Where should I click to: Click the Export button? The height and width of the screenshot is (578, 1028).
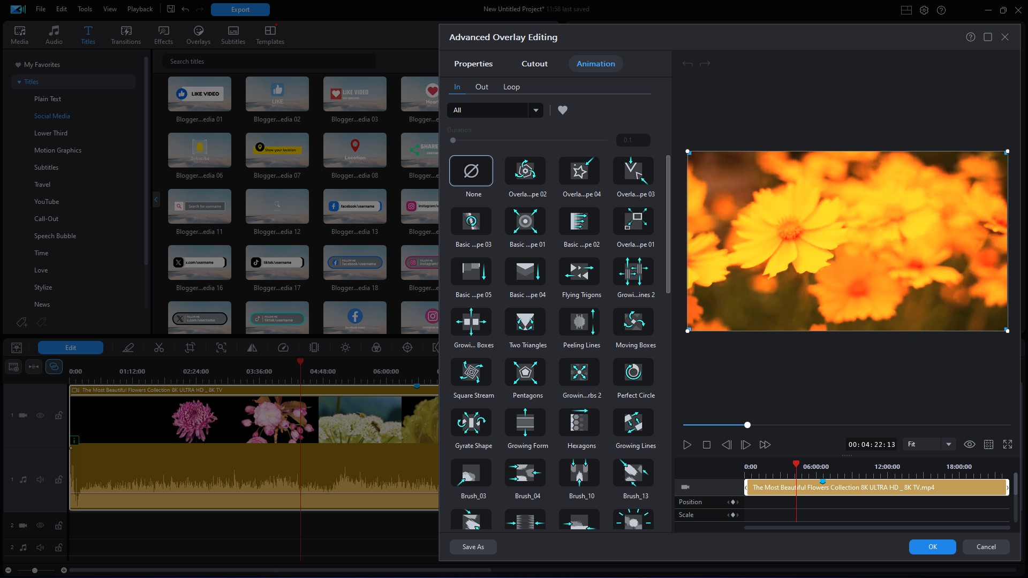240,9
